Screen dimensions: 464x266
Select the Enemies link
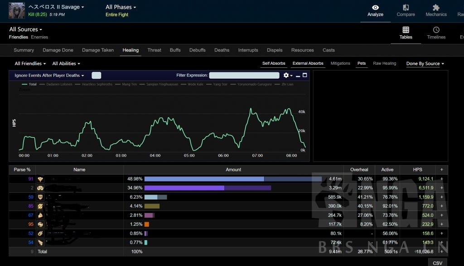[x=39, y=37]
